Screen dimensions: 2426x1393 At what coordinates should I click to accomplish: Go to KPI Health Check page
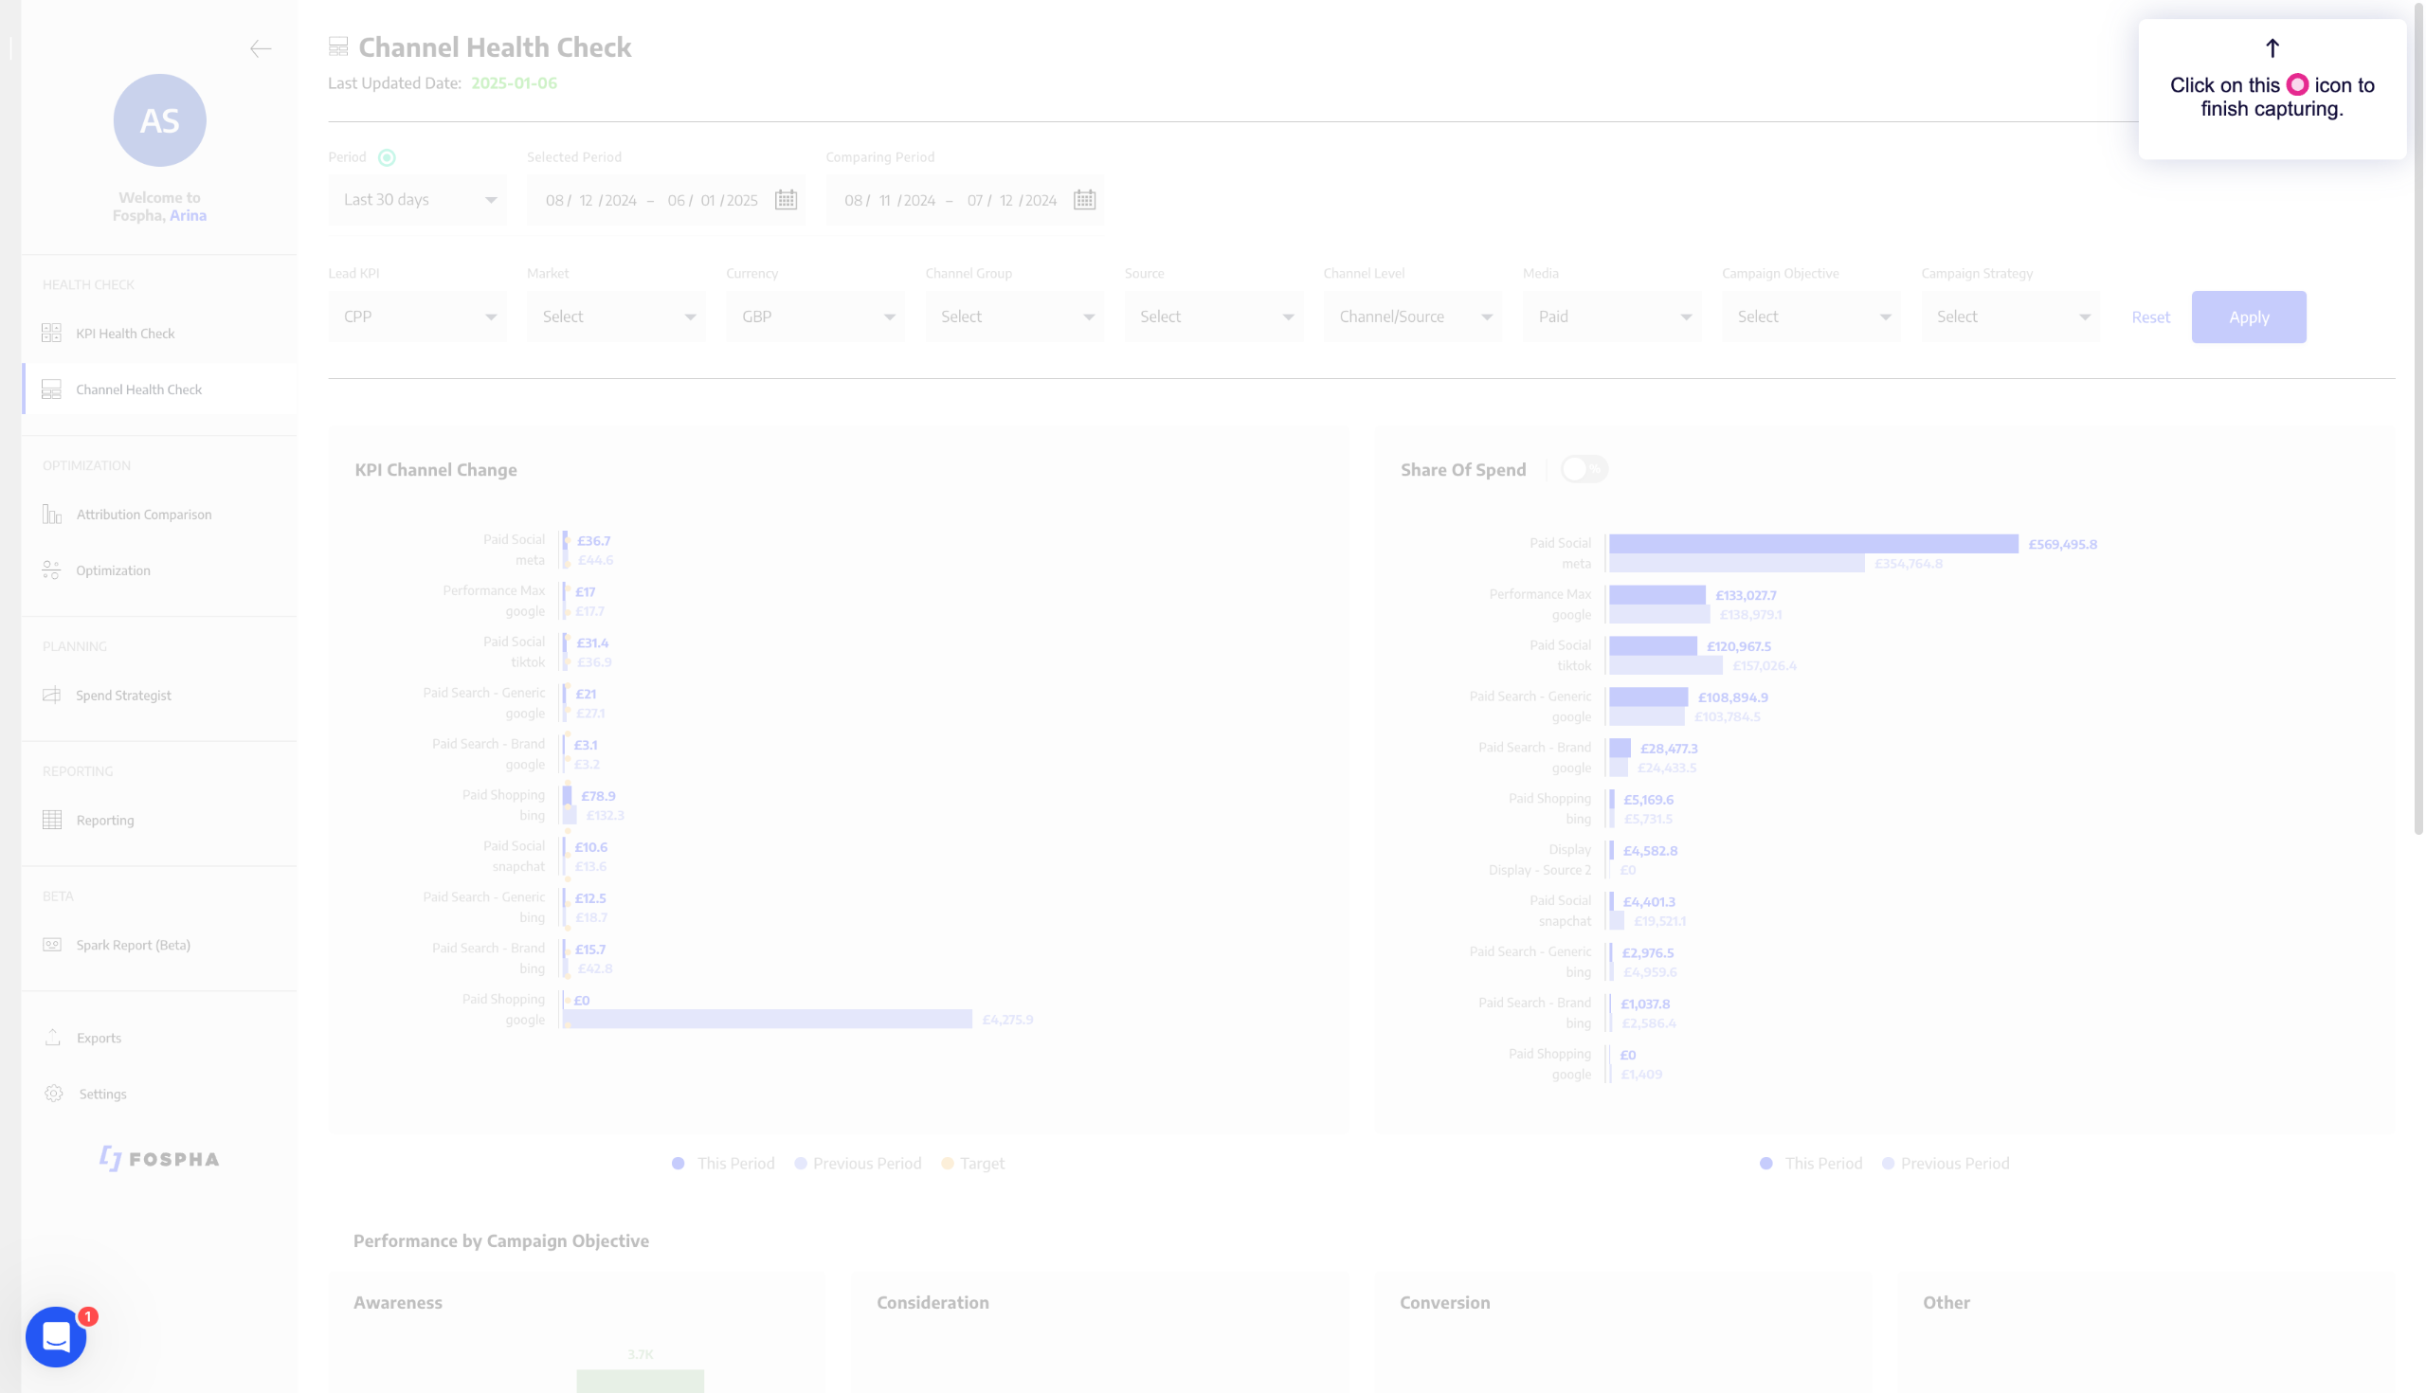[x=125, y=333]
